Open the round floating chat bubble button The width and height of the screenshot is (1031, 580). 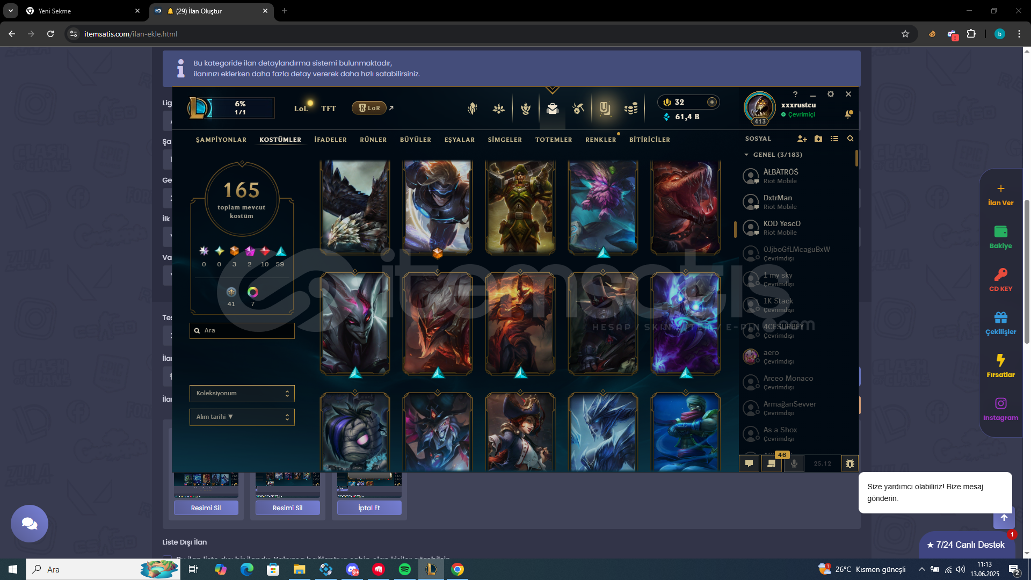click(30, 524)
